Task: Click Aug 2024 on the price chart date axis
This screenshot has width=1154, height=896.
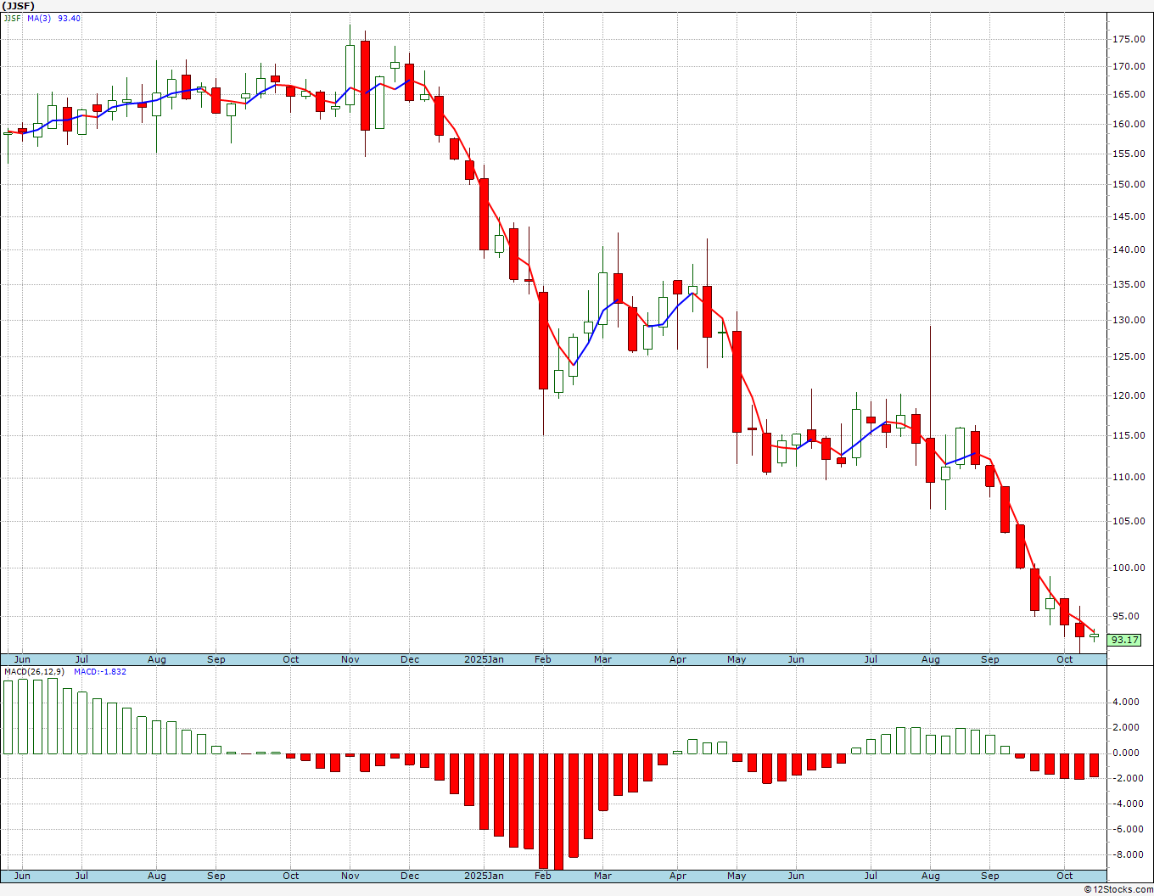Action: point(157,659)
